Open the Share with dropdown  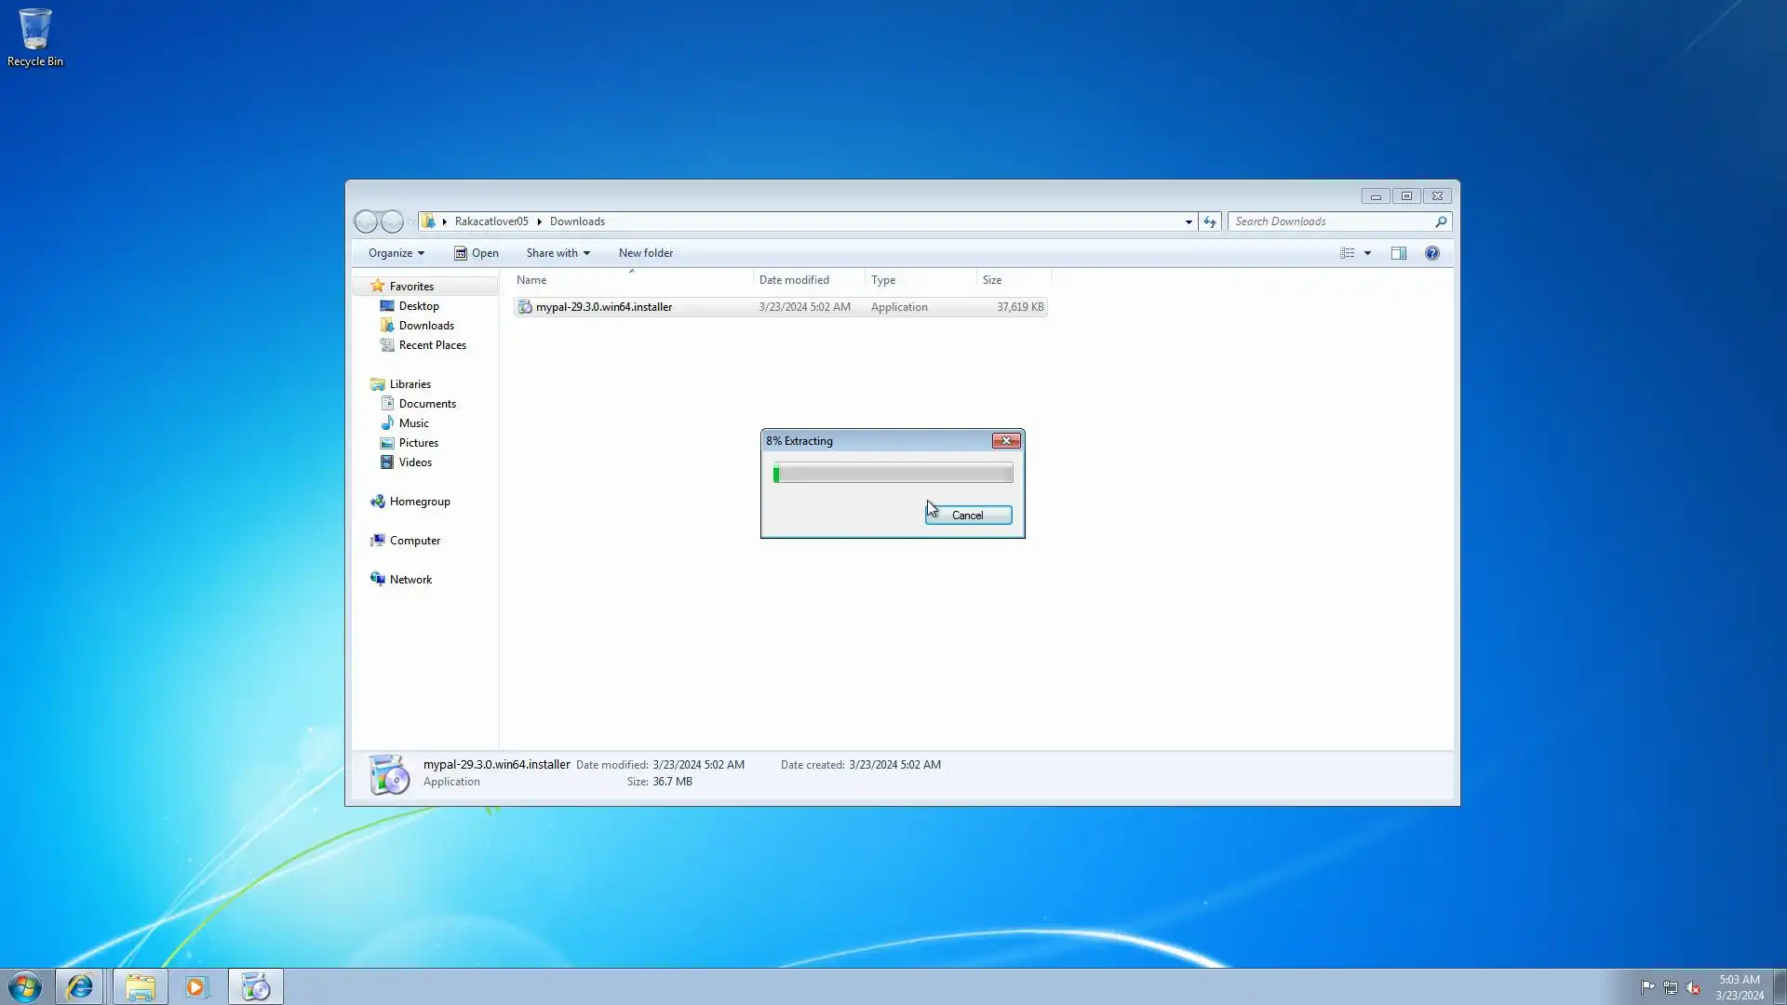click(x=558, y=253)
